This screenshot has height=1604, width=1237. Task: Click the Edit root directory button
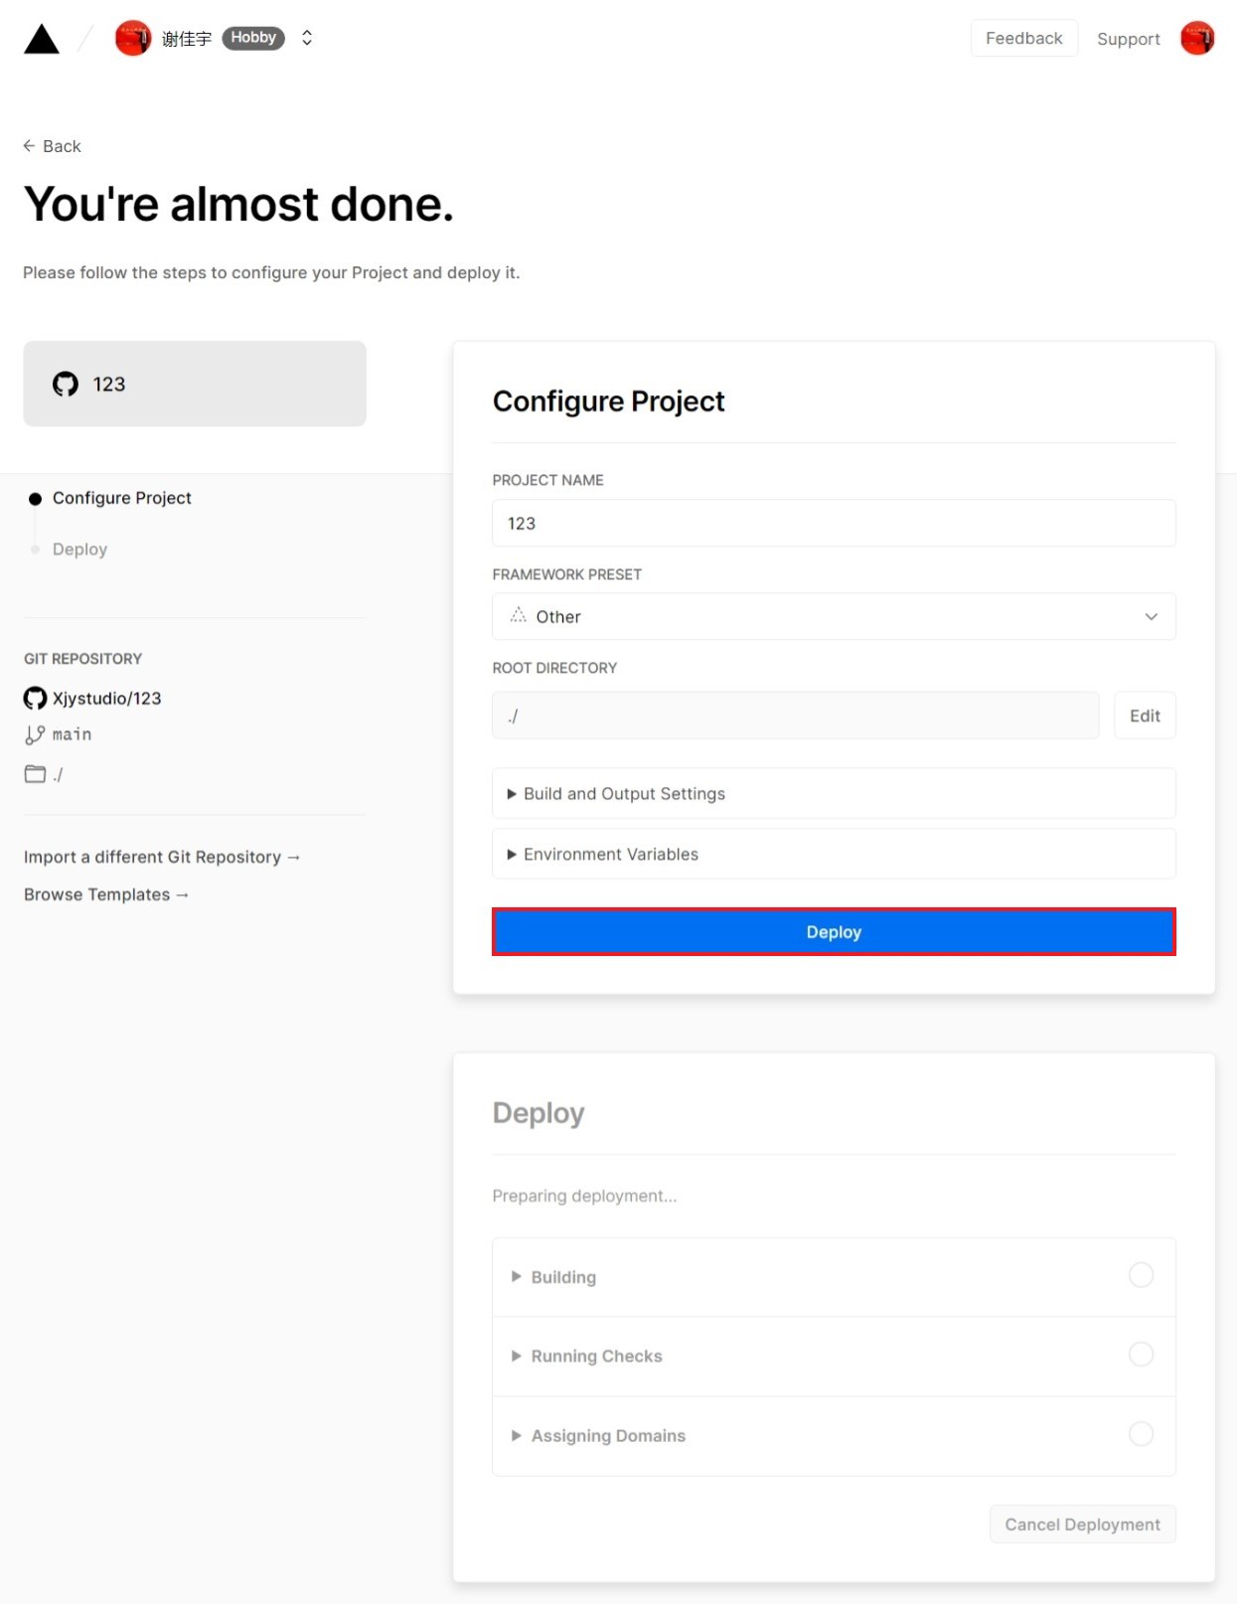pyautogui.click(x=1144, y=716)
